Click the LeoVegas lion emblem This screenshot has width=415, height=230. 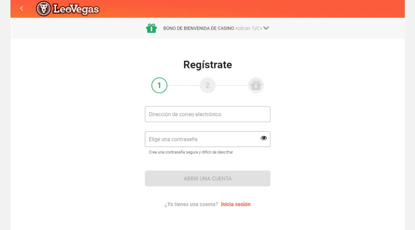coord(43,9)
